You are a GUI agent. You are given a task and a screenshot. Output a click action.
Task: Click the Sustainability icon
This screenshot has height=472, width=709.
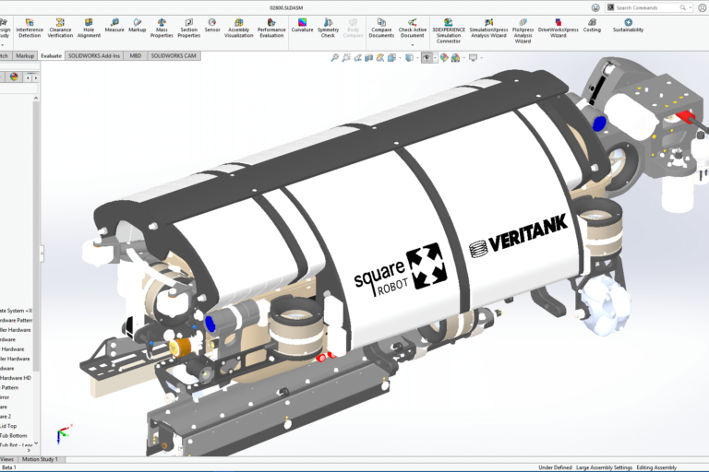(629, 24)
